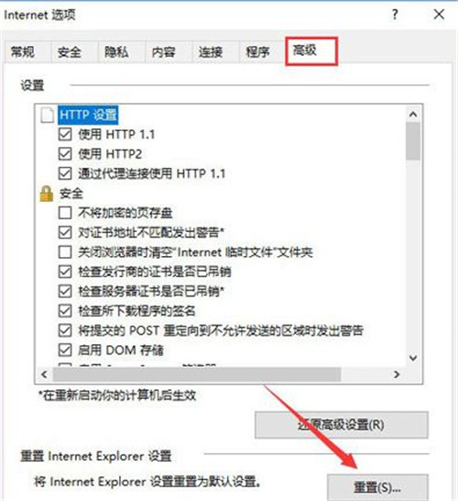The width and height of the screenshot is (458, 501).
Task: Check 关闭浏览器时清空 Internet 临时文件 option
Action: point(65,252)
